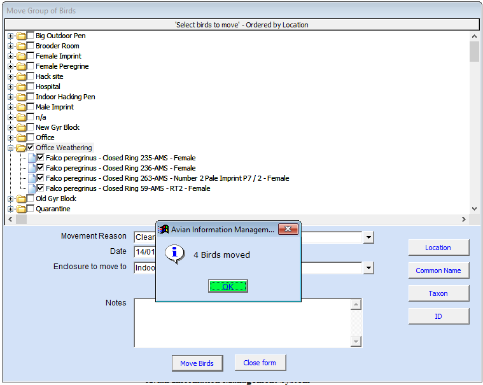Click document icon for Closed Ring 59-AMS
Screen dimensions: 483x385
pos(32,189)
